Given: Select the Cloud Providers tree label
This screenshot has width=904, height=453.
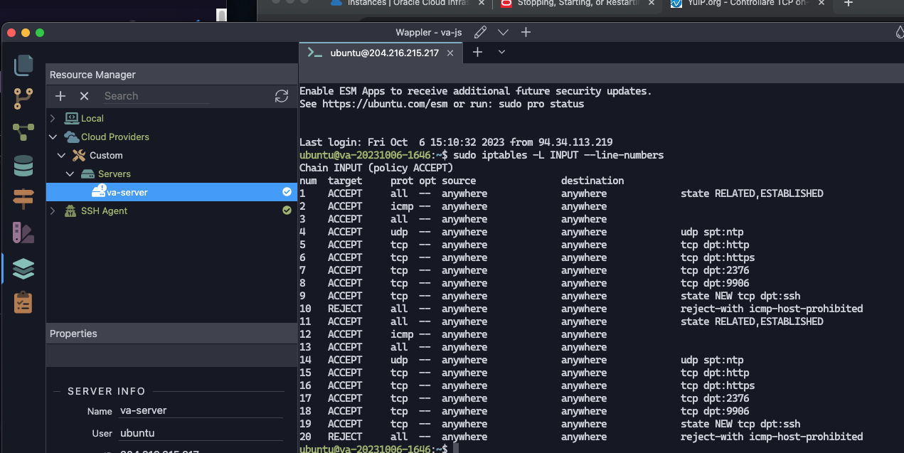Looking at the screenshot, I should pos(115,137).
